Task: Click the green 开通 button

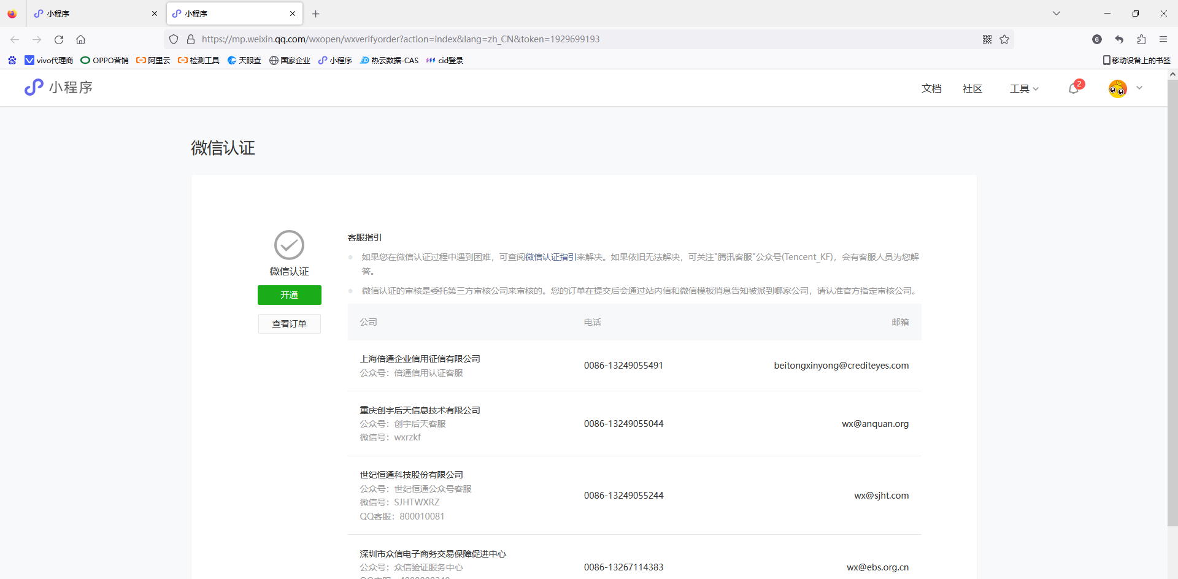Action: point(290,295)
